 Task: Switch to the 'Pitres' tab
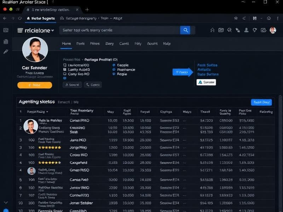(x=95, y=43)
